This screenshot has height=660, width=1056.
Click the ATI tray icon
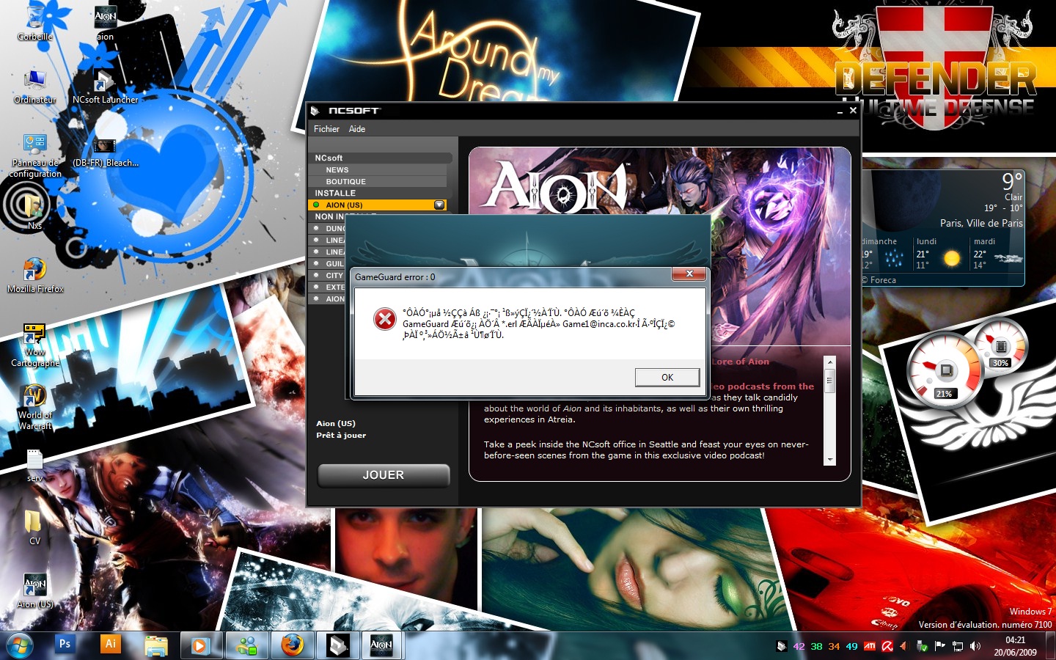coord(870,646)
